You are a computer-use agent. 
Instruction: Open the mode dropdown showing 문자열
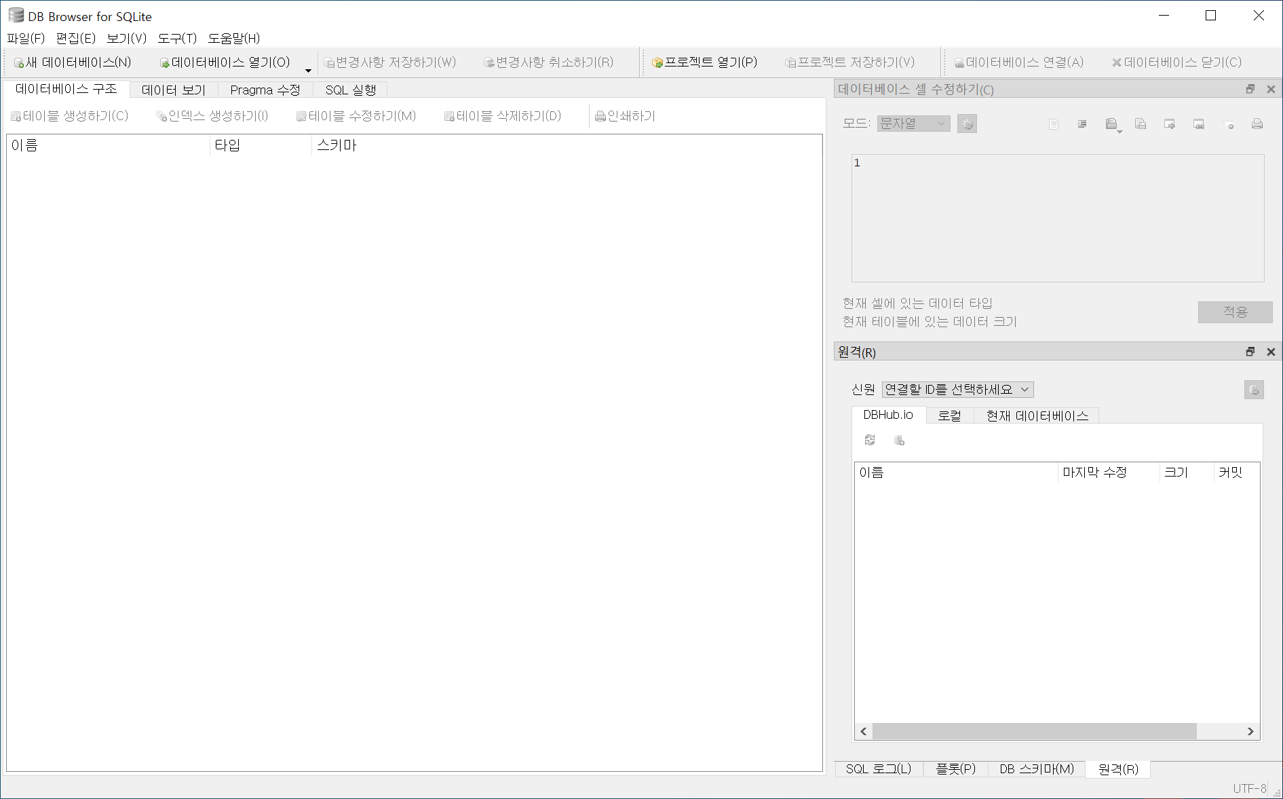913,124
